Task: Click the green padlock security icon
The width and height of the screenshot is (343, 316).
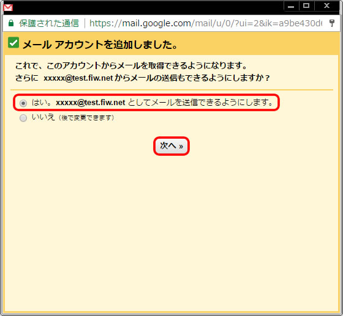Action: coord(11,23)
